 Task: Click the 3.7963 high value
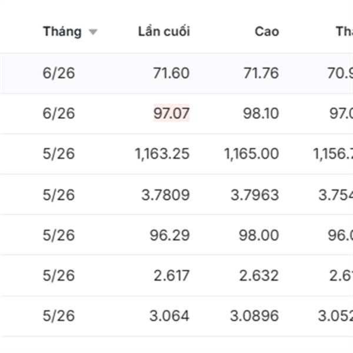(255, 195)
